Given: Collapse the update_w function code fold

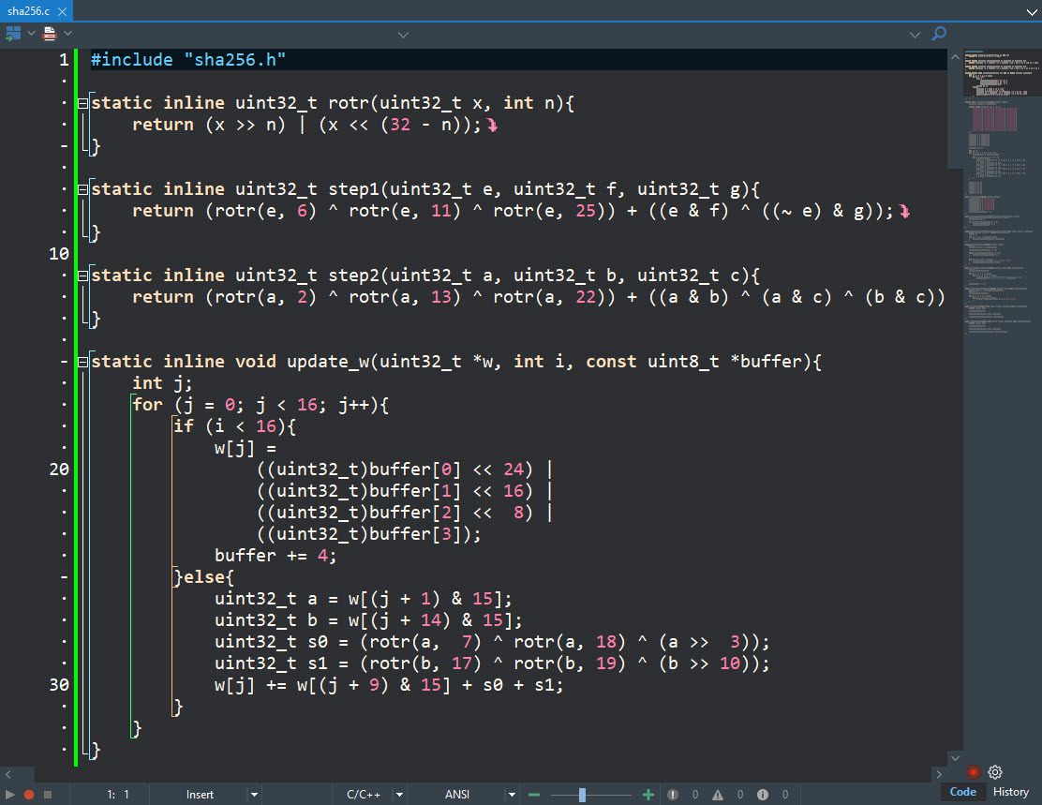Looking at the screenshot, I should click(x=82, y=361).
